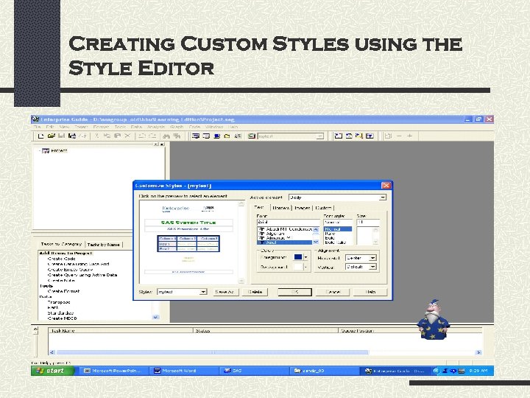530x398 pixels.
Task: Switch to Microsoft Word taskbar button
Action: [183, 371]
